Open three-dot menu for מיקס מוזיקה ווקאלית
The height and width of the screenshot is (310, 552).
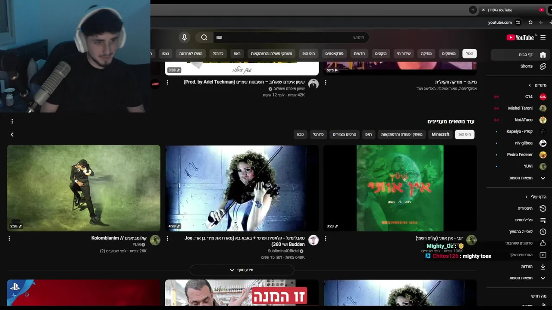pyautogui.click(x=326, y=82)
